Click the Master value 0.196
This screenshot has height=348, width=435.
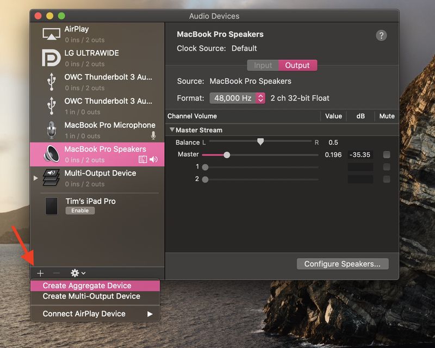point(333,154)
